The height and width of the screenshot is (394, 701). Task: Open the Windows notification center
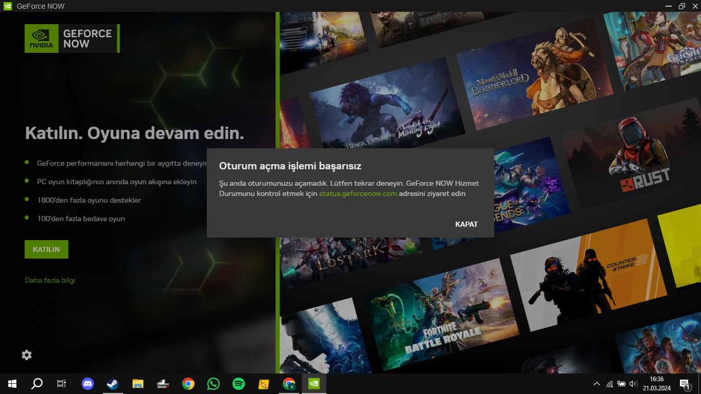tap(685, 384)
